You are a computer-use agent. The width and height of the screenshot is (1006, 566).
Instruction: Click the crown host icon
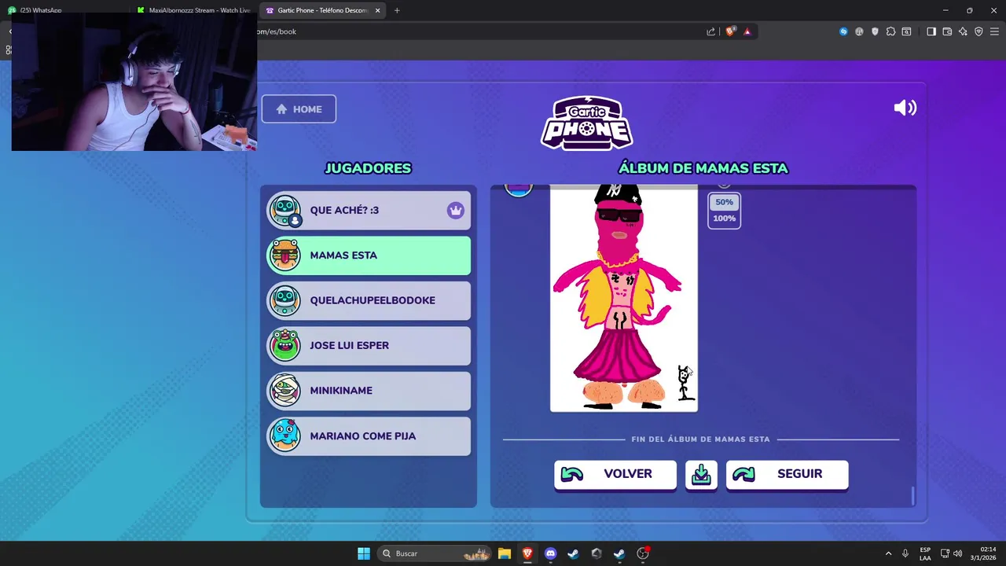pyautogui.click(x=456, y=211)
